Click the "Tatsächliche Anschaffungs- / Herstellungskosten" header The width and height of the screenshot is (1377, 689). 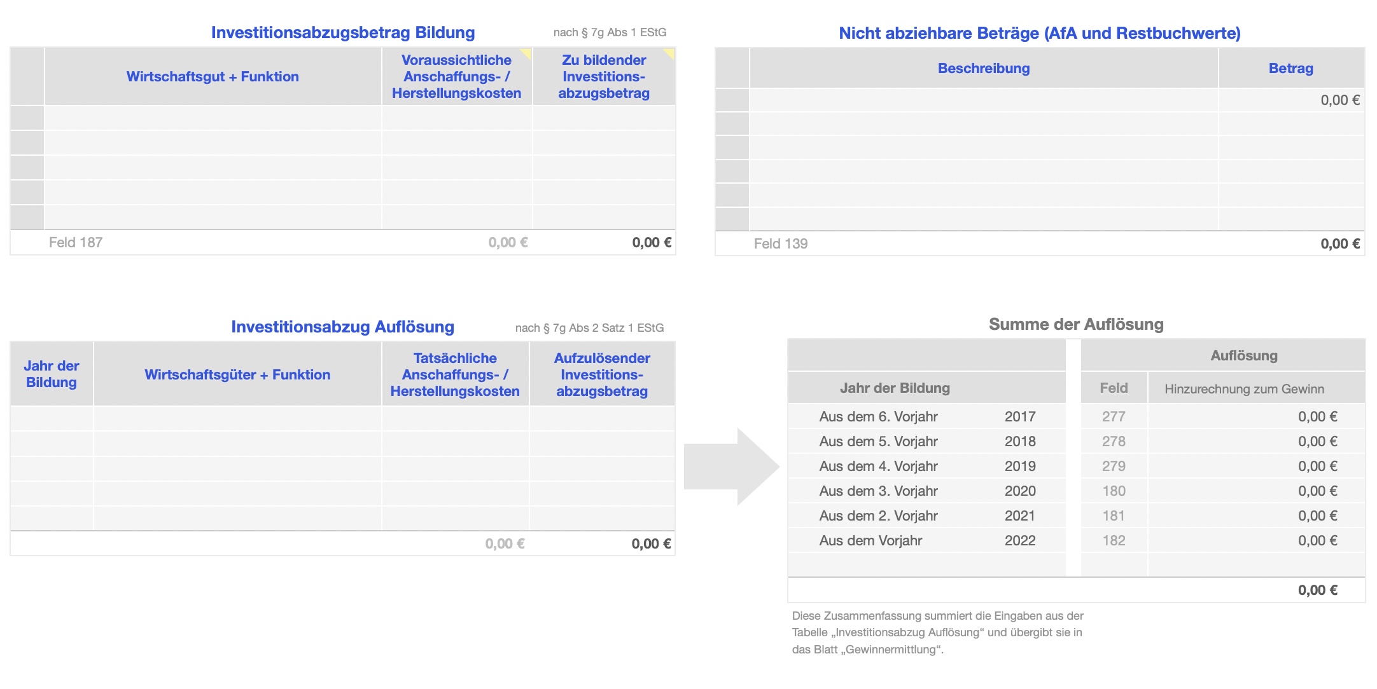455,375
